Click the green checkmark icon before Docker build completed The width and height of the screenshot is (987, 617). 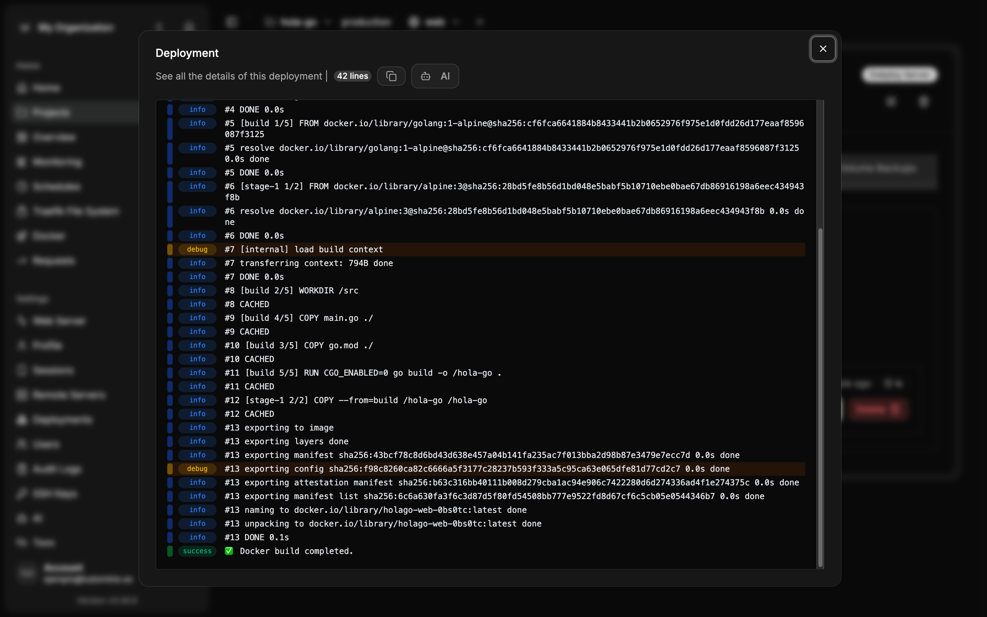(x=229, y=551)
